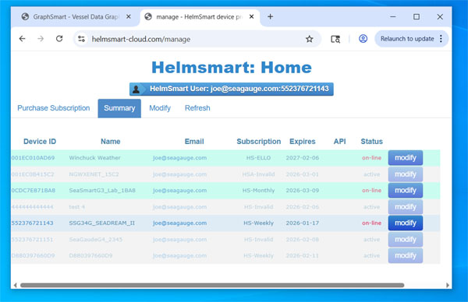Maximize the browser window

click(x=417, y=16)
